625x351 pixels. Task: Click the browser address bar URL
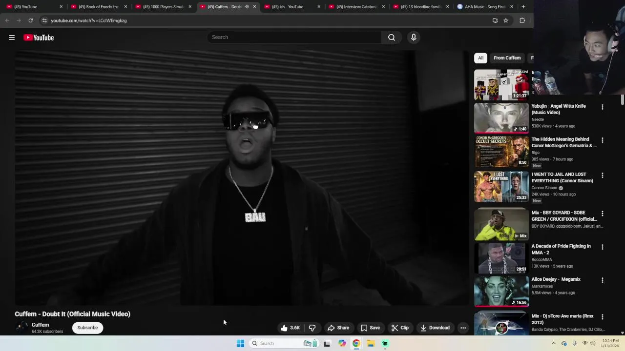pos(89,20)
